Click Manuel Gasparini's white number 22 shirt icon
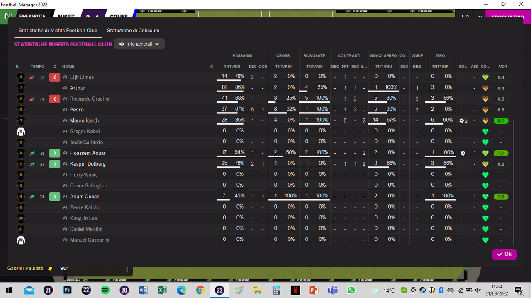The height and width of the screenshot is (298, 531). pyautogui.click(x=21, y=240)
